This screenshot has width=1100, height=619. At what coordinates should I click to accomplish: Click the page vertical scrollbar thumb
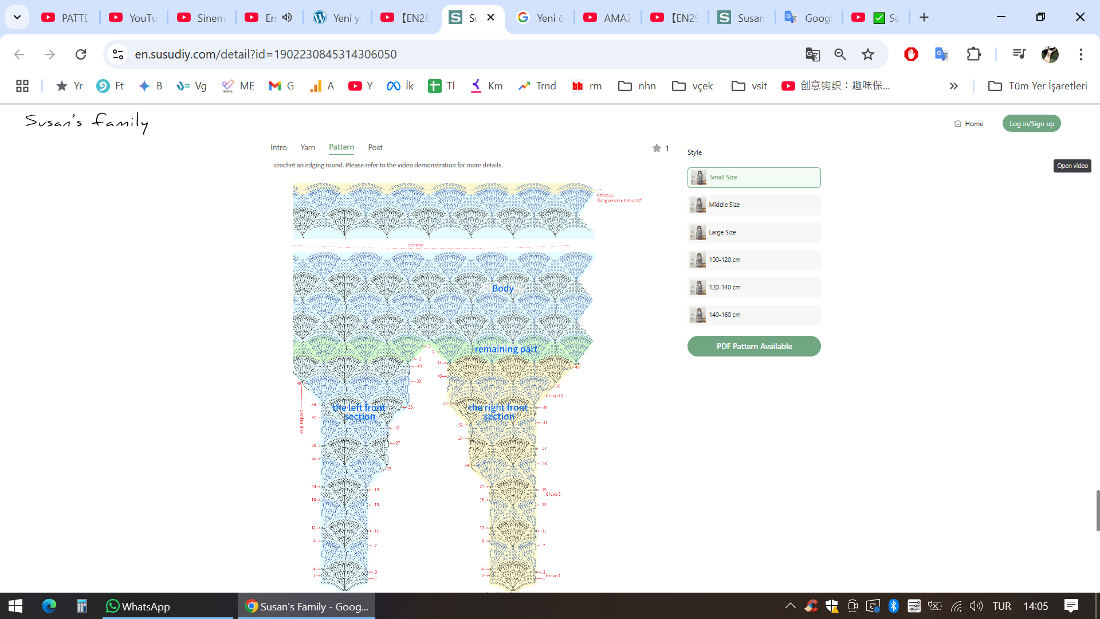(1097, 510)
